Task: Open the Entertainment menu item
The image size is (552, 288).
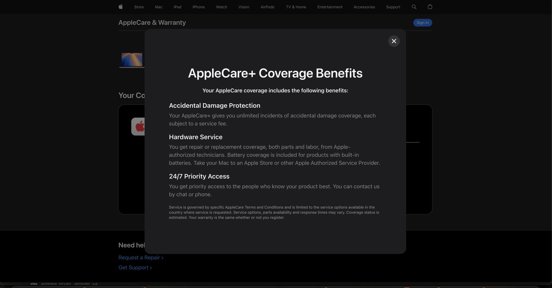Action: [x=330, y=7]
